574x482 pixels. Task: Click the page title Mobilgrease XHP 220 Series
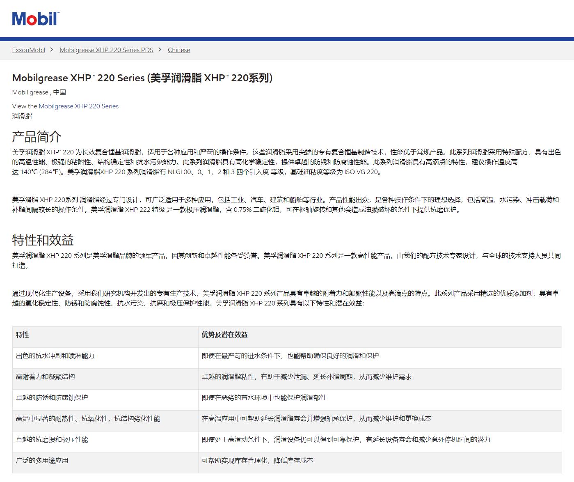pyautogui.click(x=142, y=78)
